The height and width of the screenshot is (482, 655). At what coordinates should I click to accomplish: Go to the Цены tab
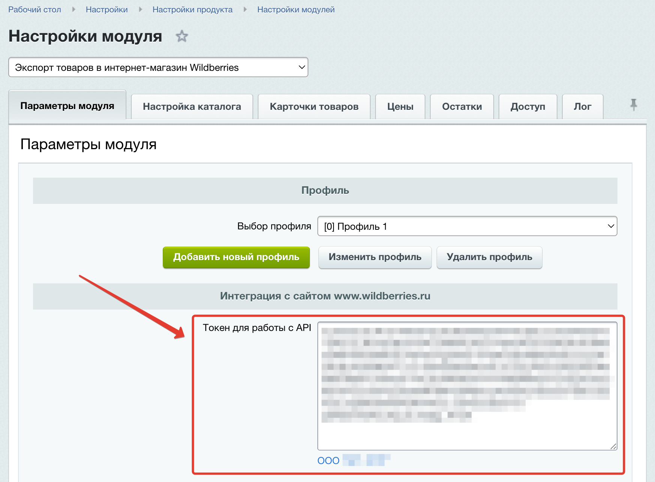click(400, 107)
